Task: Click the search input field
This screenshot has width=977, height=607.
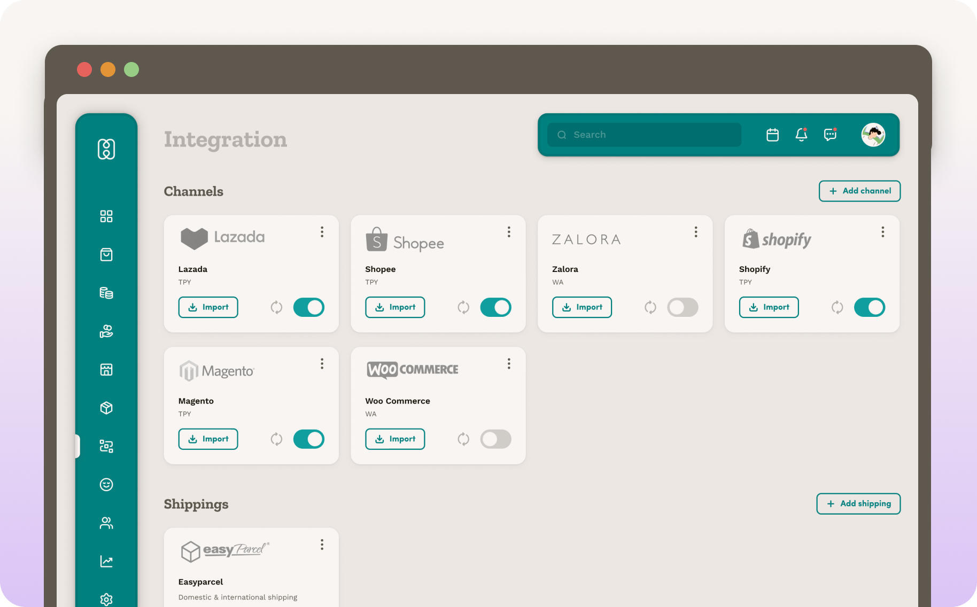Action: tap(641, 135)
